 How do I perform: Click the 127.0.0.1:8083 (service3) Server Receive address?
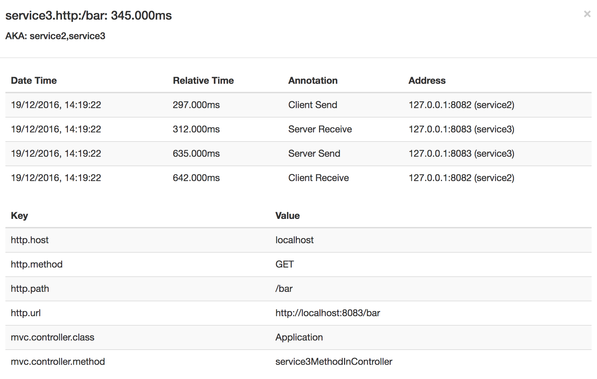[461, 129]
